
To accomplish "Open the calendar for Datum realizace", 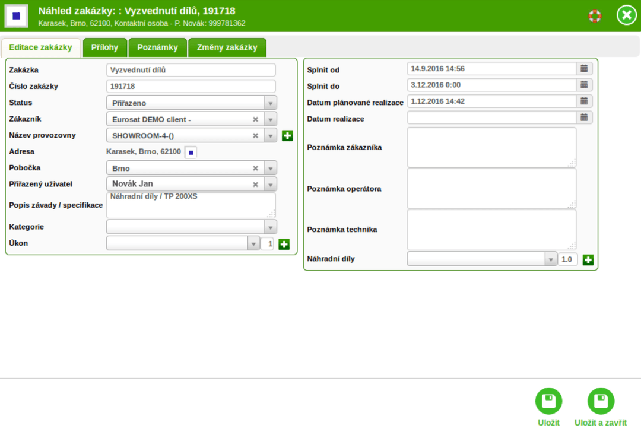I will pos(584,118).
